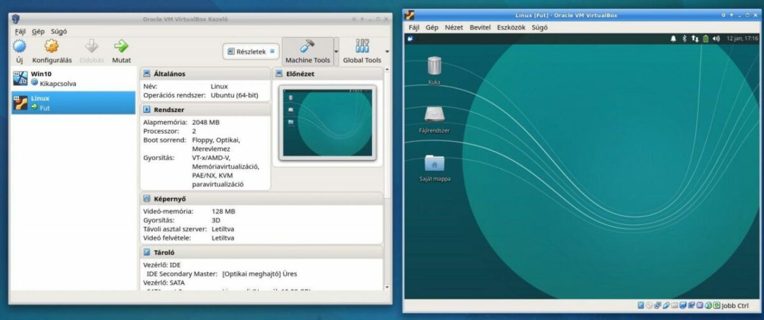Click the Saját mappa home folder icon
The image size is (764, 320).
point(434,163)
